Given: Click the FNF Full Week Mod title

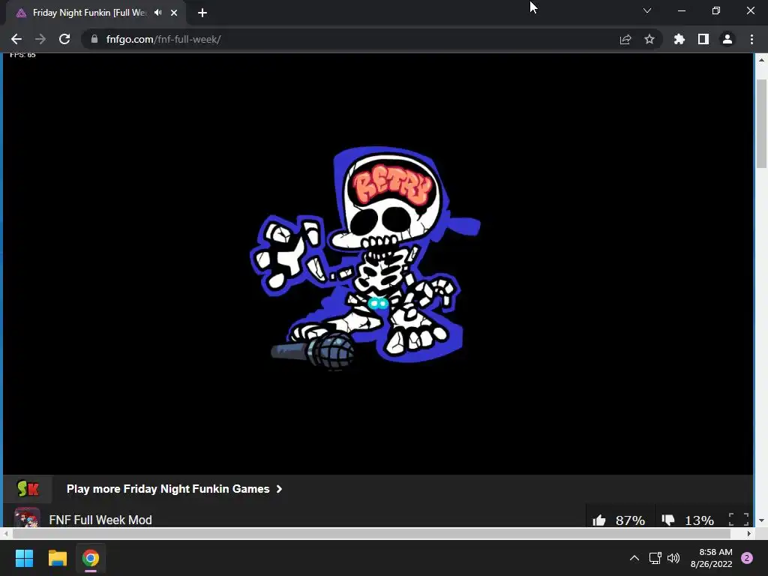Looking at the screenshot, I should (100, 520).
